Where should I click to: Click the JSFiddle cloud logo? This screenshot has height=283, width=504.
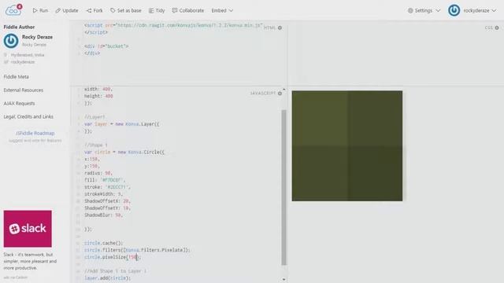pyautogui.click(x=13, y=10)
